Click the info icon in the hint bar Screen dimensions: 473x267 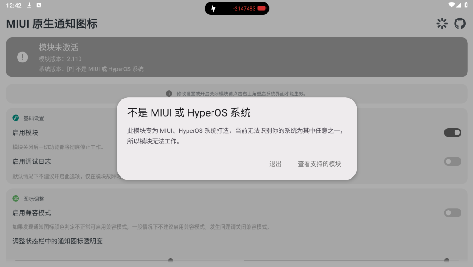coord(169,93)
